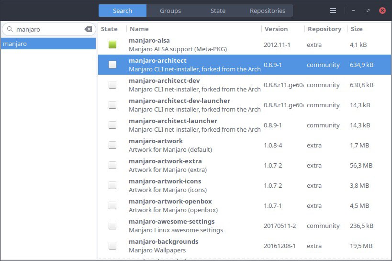392x261 pixels.
Task: Select manjaro-architect-launcher checkbox
Action: 112,125
